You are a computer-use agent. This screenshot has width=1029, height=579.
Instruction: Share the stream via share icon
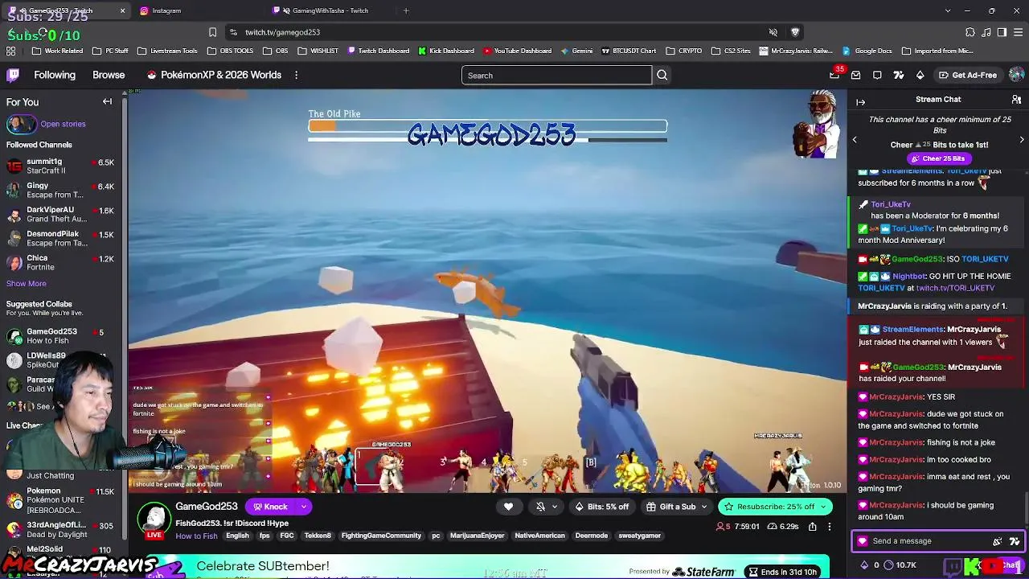coord(812,527)
